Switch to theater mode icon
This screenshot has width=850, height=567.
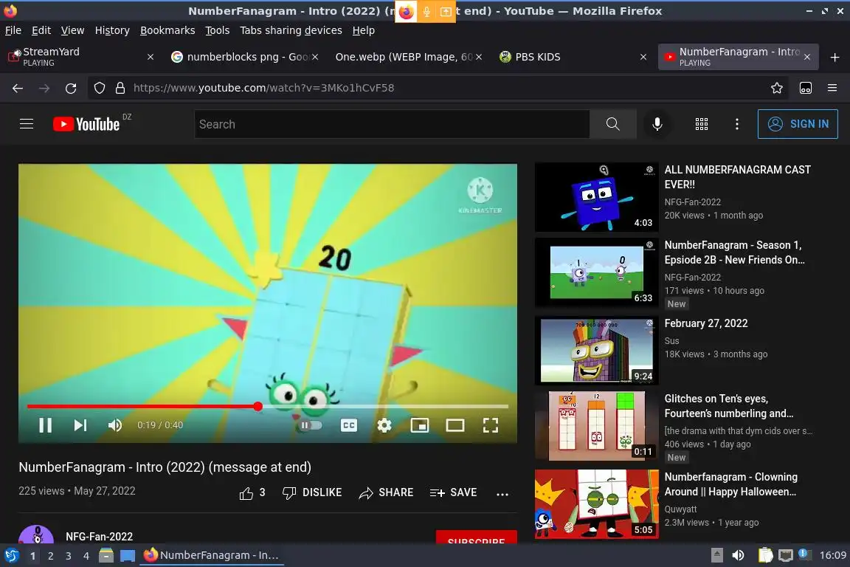tap(455, 425)
